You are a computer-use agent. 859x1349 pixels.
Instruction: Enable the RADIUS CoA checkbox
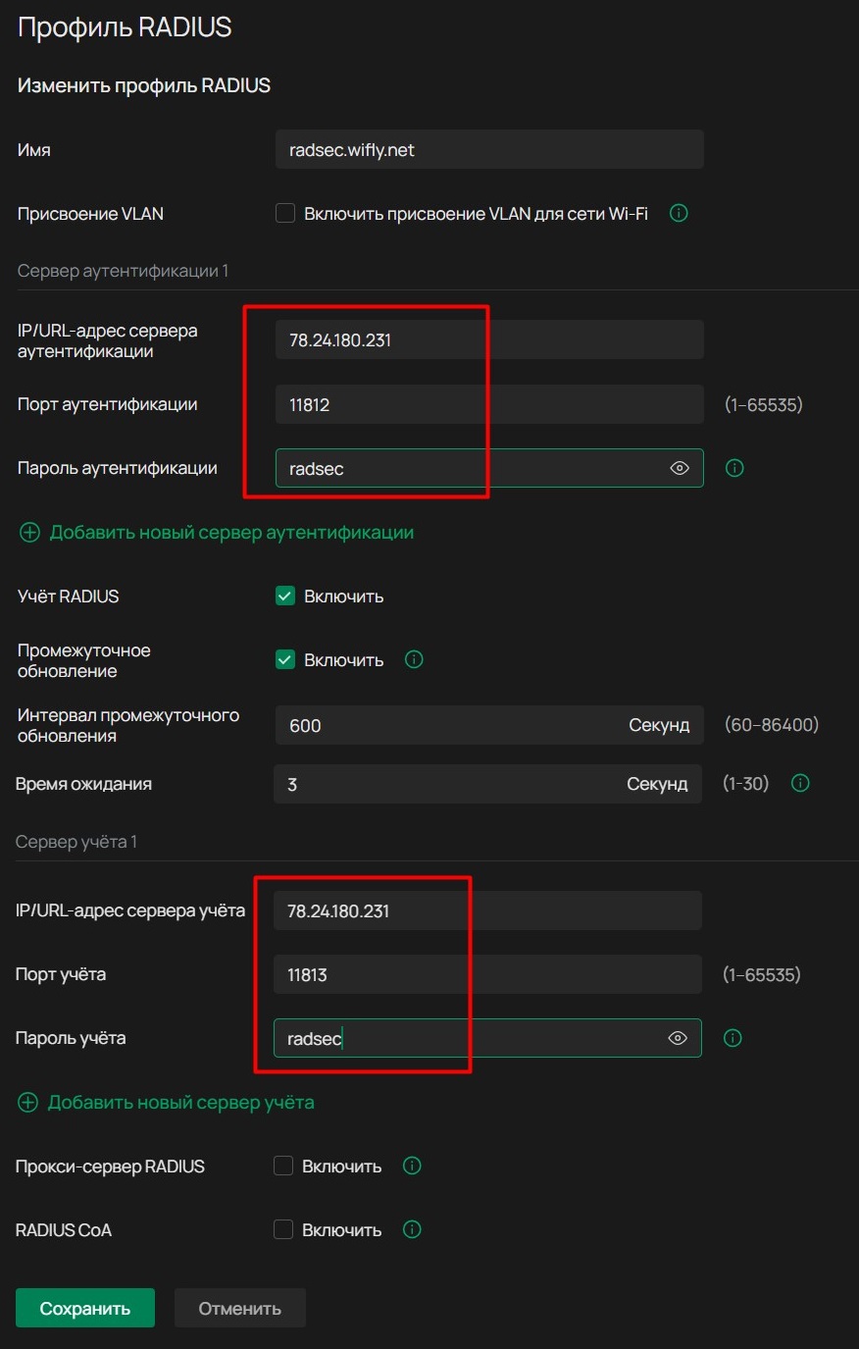[283, 1229]
